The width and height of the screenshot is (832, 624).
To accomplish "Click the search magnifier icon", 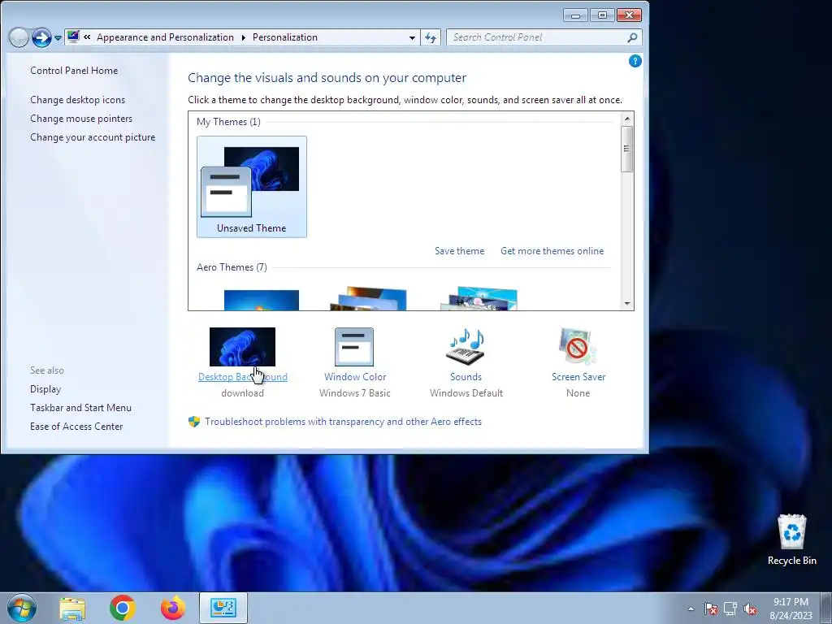I will (x=632, y=37).
